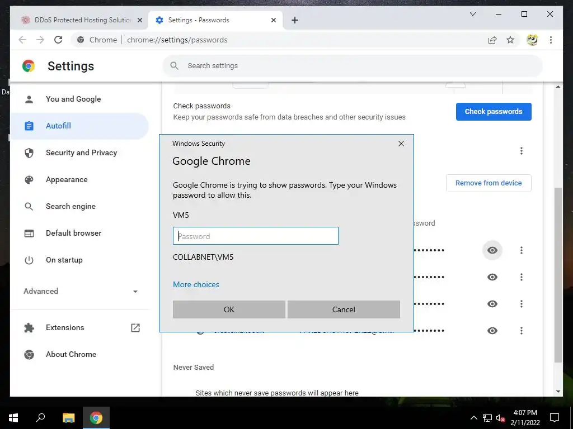573x429 pixels.
Task: Click the settings page scrollbar thumb
Action: [558, 275]
